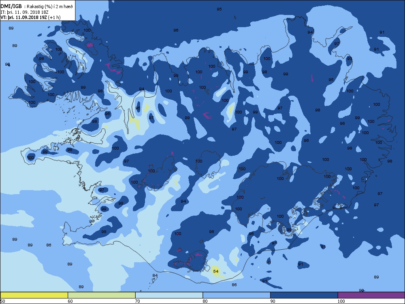This screenshot has width=405, height=304.
Task: Click the "VT: þri. 11.09.2018 19Z (+1 h)" line
Action: [x=30, y=17]
